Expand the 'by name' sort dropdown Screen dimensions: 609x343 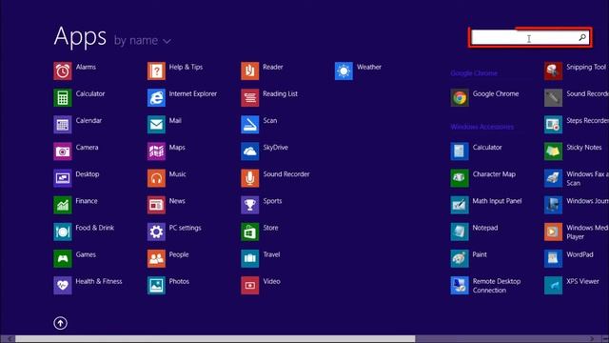click(x=142, y=40)
